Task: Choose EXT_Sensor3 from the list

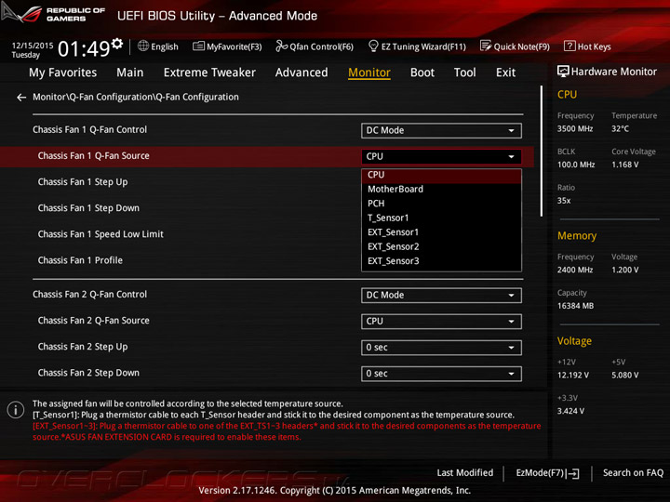Action: point(441,261)
